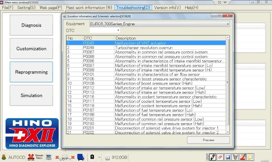
Task: Open the Reprogramming function
Action: 31,72
